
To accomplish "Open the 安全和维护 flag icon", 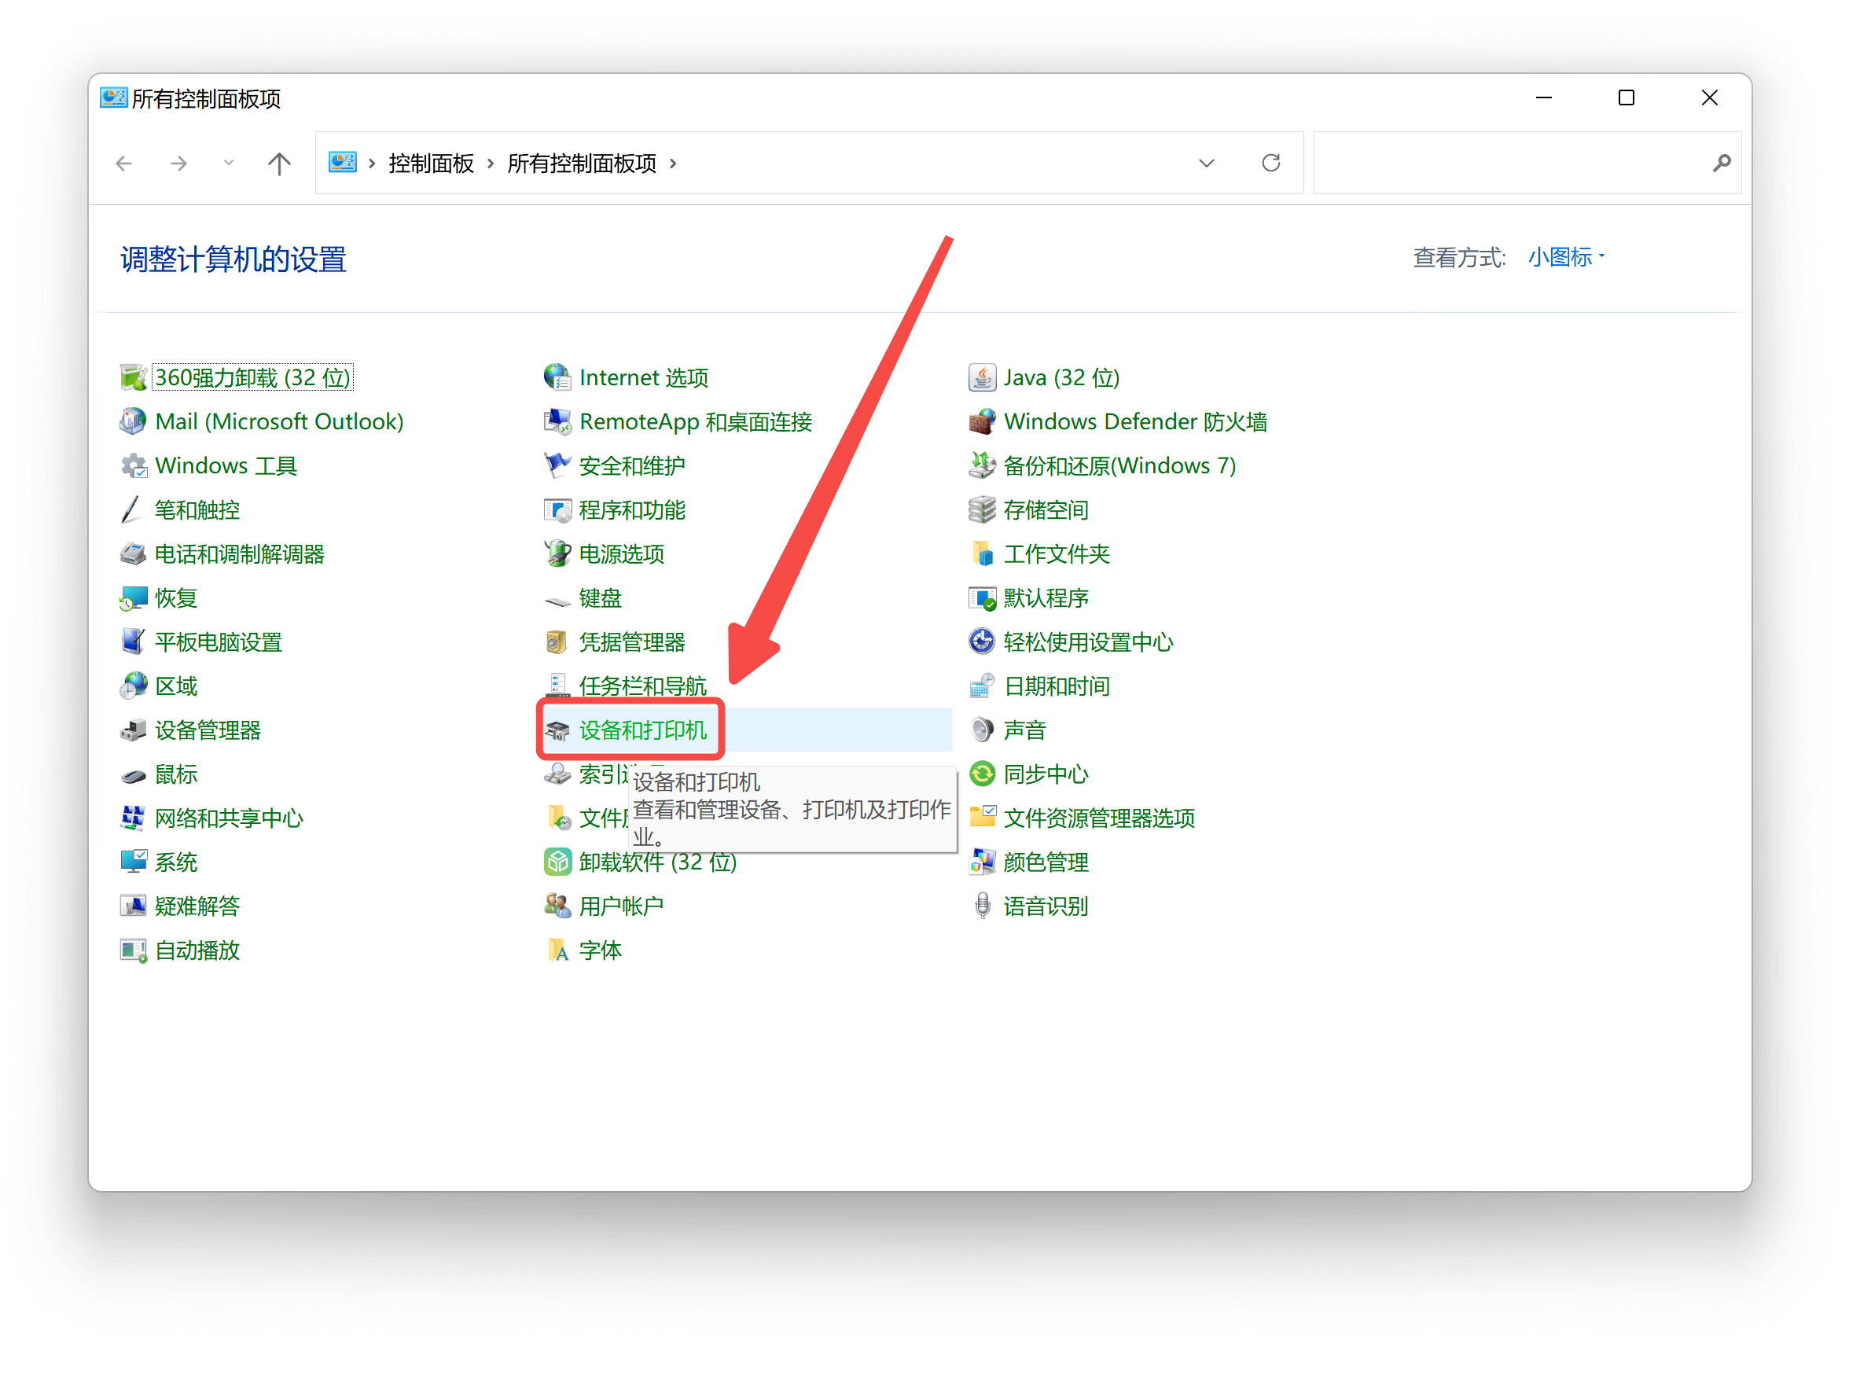I will click(x=557, y=466).
